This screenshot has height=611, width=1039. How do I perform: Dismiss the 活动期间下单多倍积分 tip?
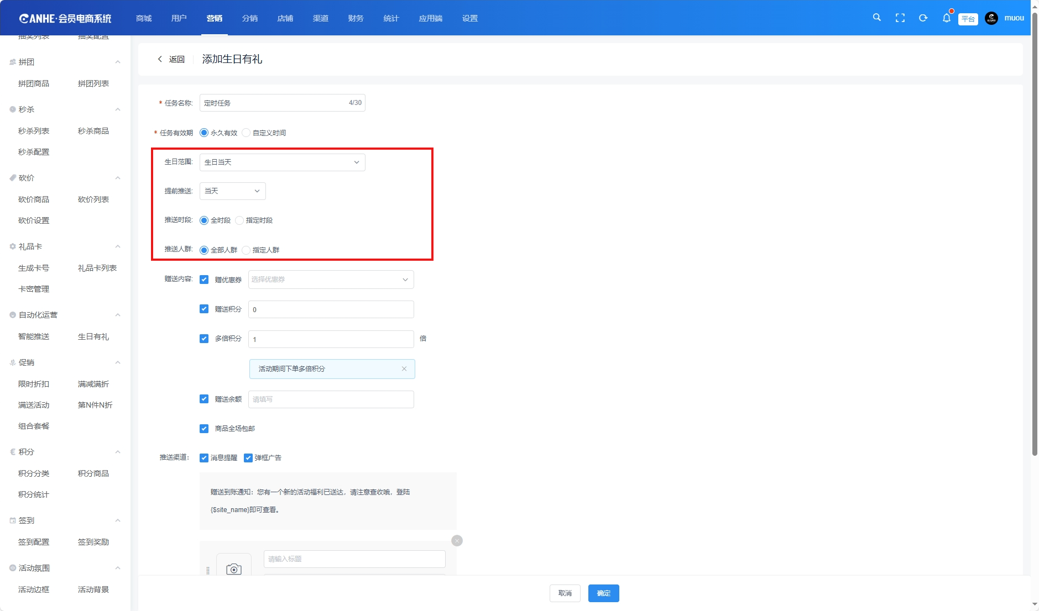pos(404,369)
